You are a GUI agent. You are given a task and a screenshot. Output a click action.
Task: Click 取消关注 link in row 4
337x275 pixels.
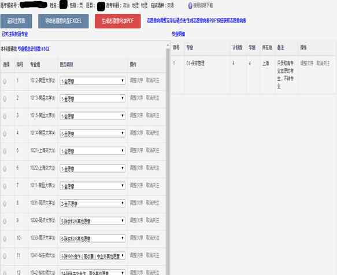pos(153,133)
